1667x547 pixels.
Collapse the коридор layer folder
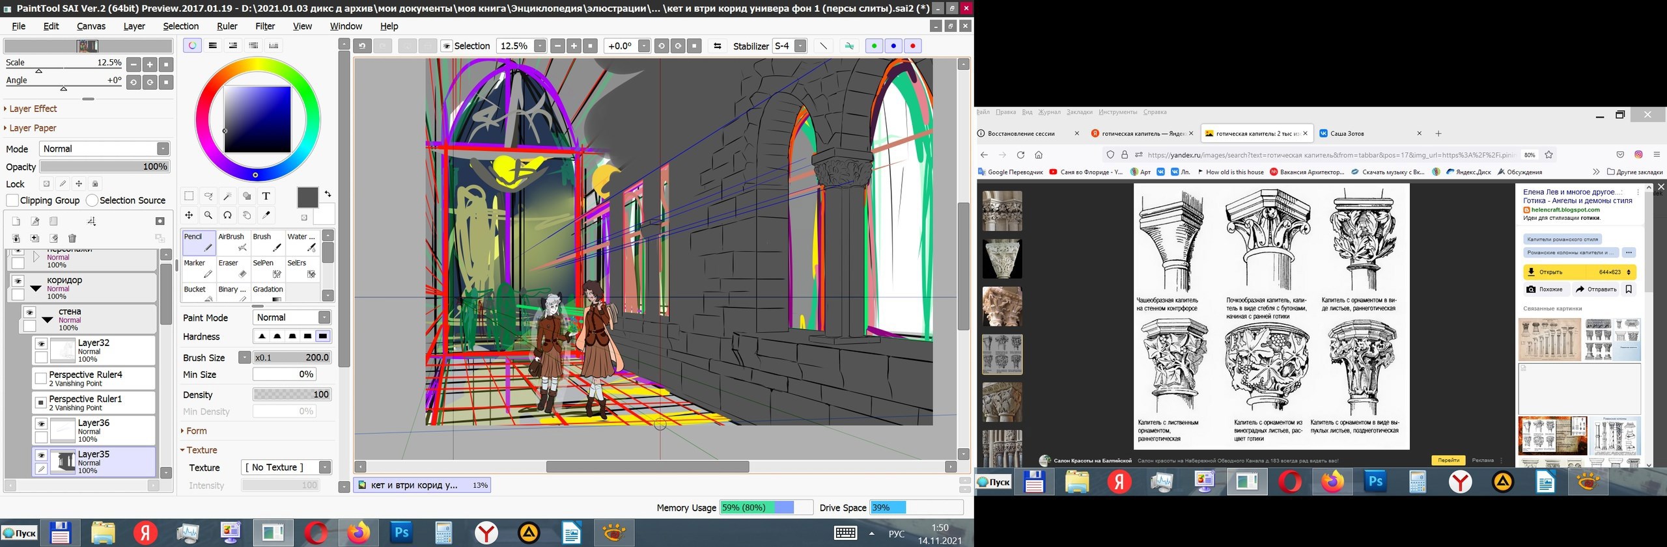[36, 288]
